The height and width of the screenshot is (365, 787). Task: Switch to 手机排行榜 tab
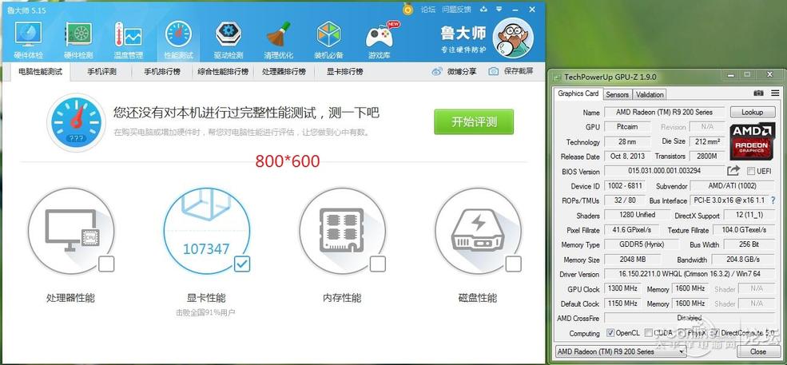pyautogui.click(x=162, y=72)
